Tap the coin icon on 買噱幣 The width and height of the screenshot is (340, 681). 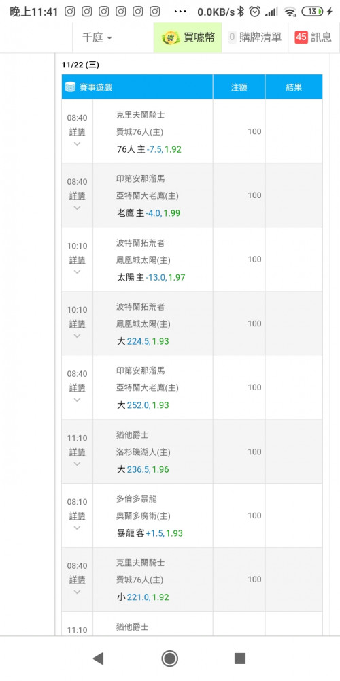171,37
